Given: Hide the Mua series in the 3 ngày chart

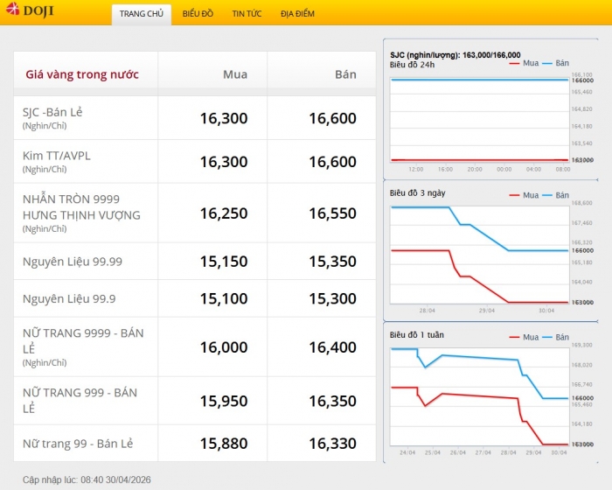Looking at the screenshot, I should [x=523, y=195].
